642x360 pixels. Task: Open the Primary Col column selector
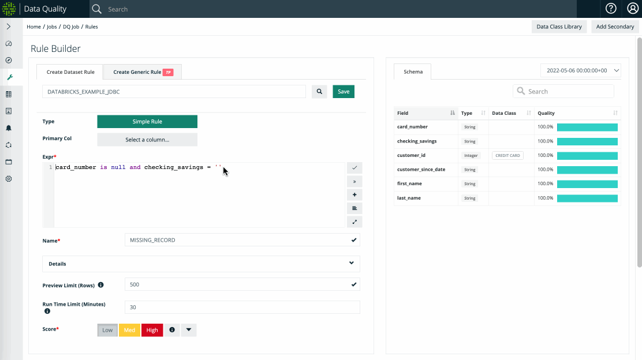point(147,140)
